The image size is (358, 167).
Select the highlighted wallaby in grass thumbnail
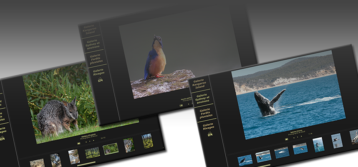(x=111, y=149)
